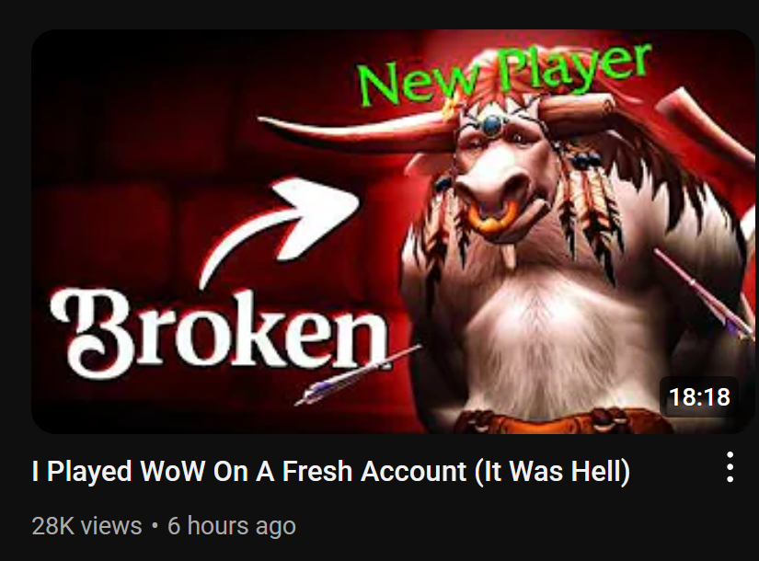This screenshot has width=759, height=561.
Task: Click the white Broken text on thumbnail
Action: click(x=219, y=332)
